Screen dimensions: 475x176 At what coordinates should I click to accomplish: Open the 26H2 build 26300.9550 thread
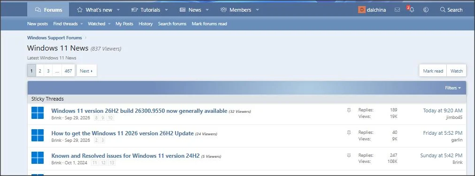click(x=139, y=111)
